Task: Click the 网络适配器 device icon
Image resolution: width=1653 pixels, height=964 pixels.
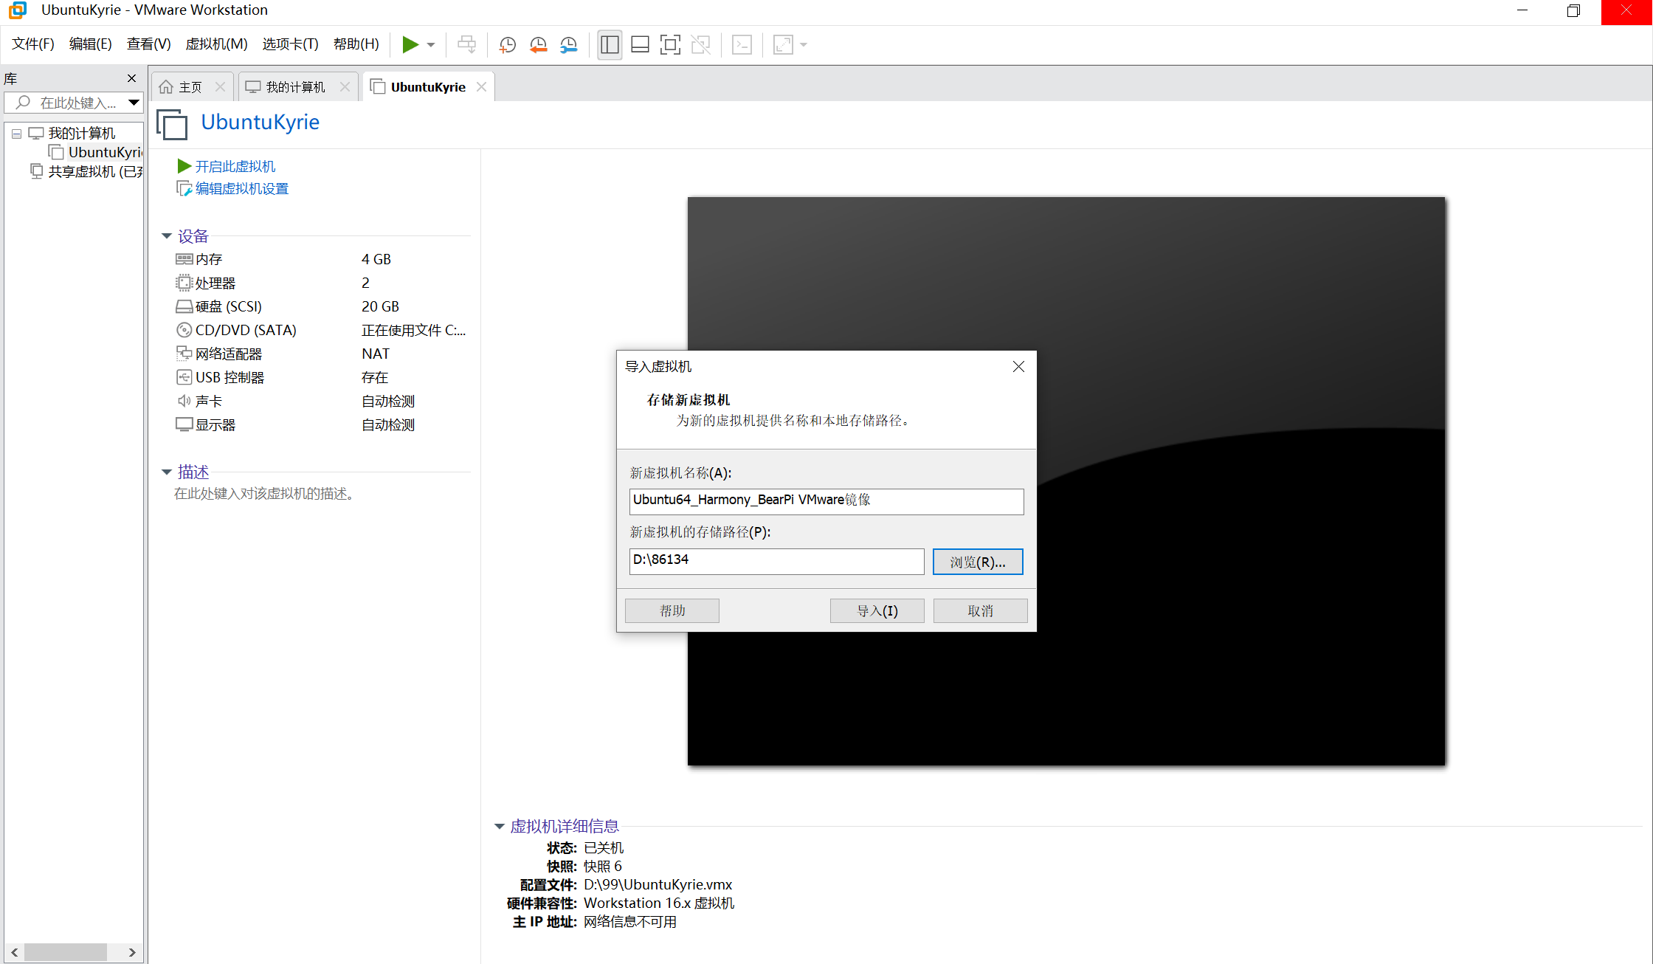Action: tap(184, 354)
